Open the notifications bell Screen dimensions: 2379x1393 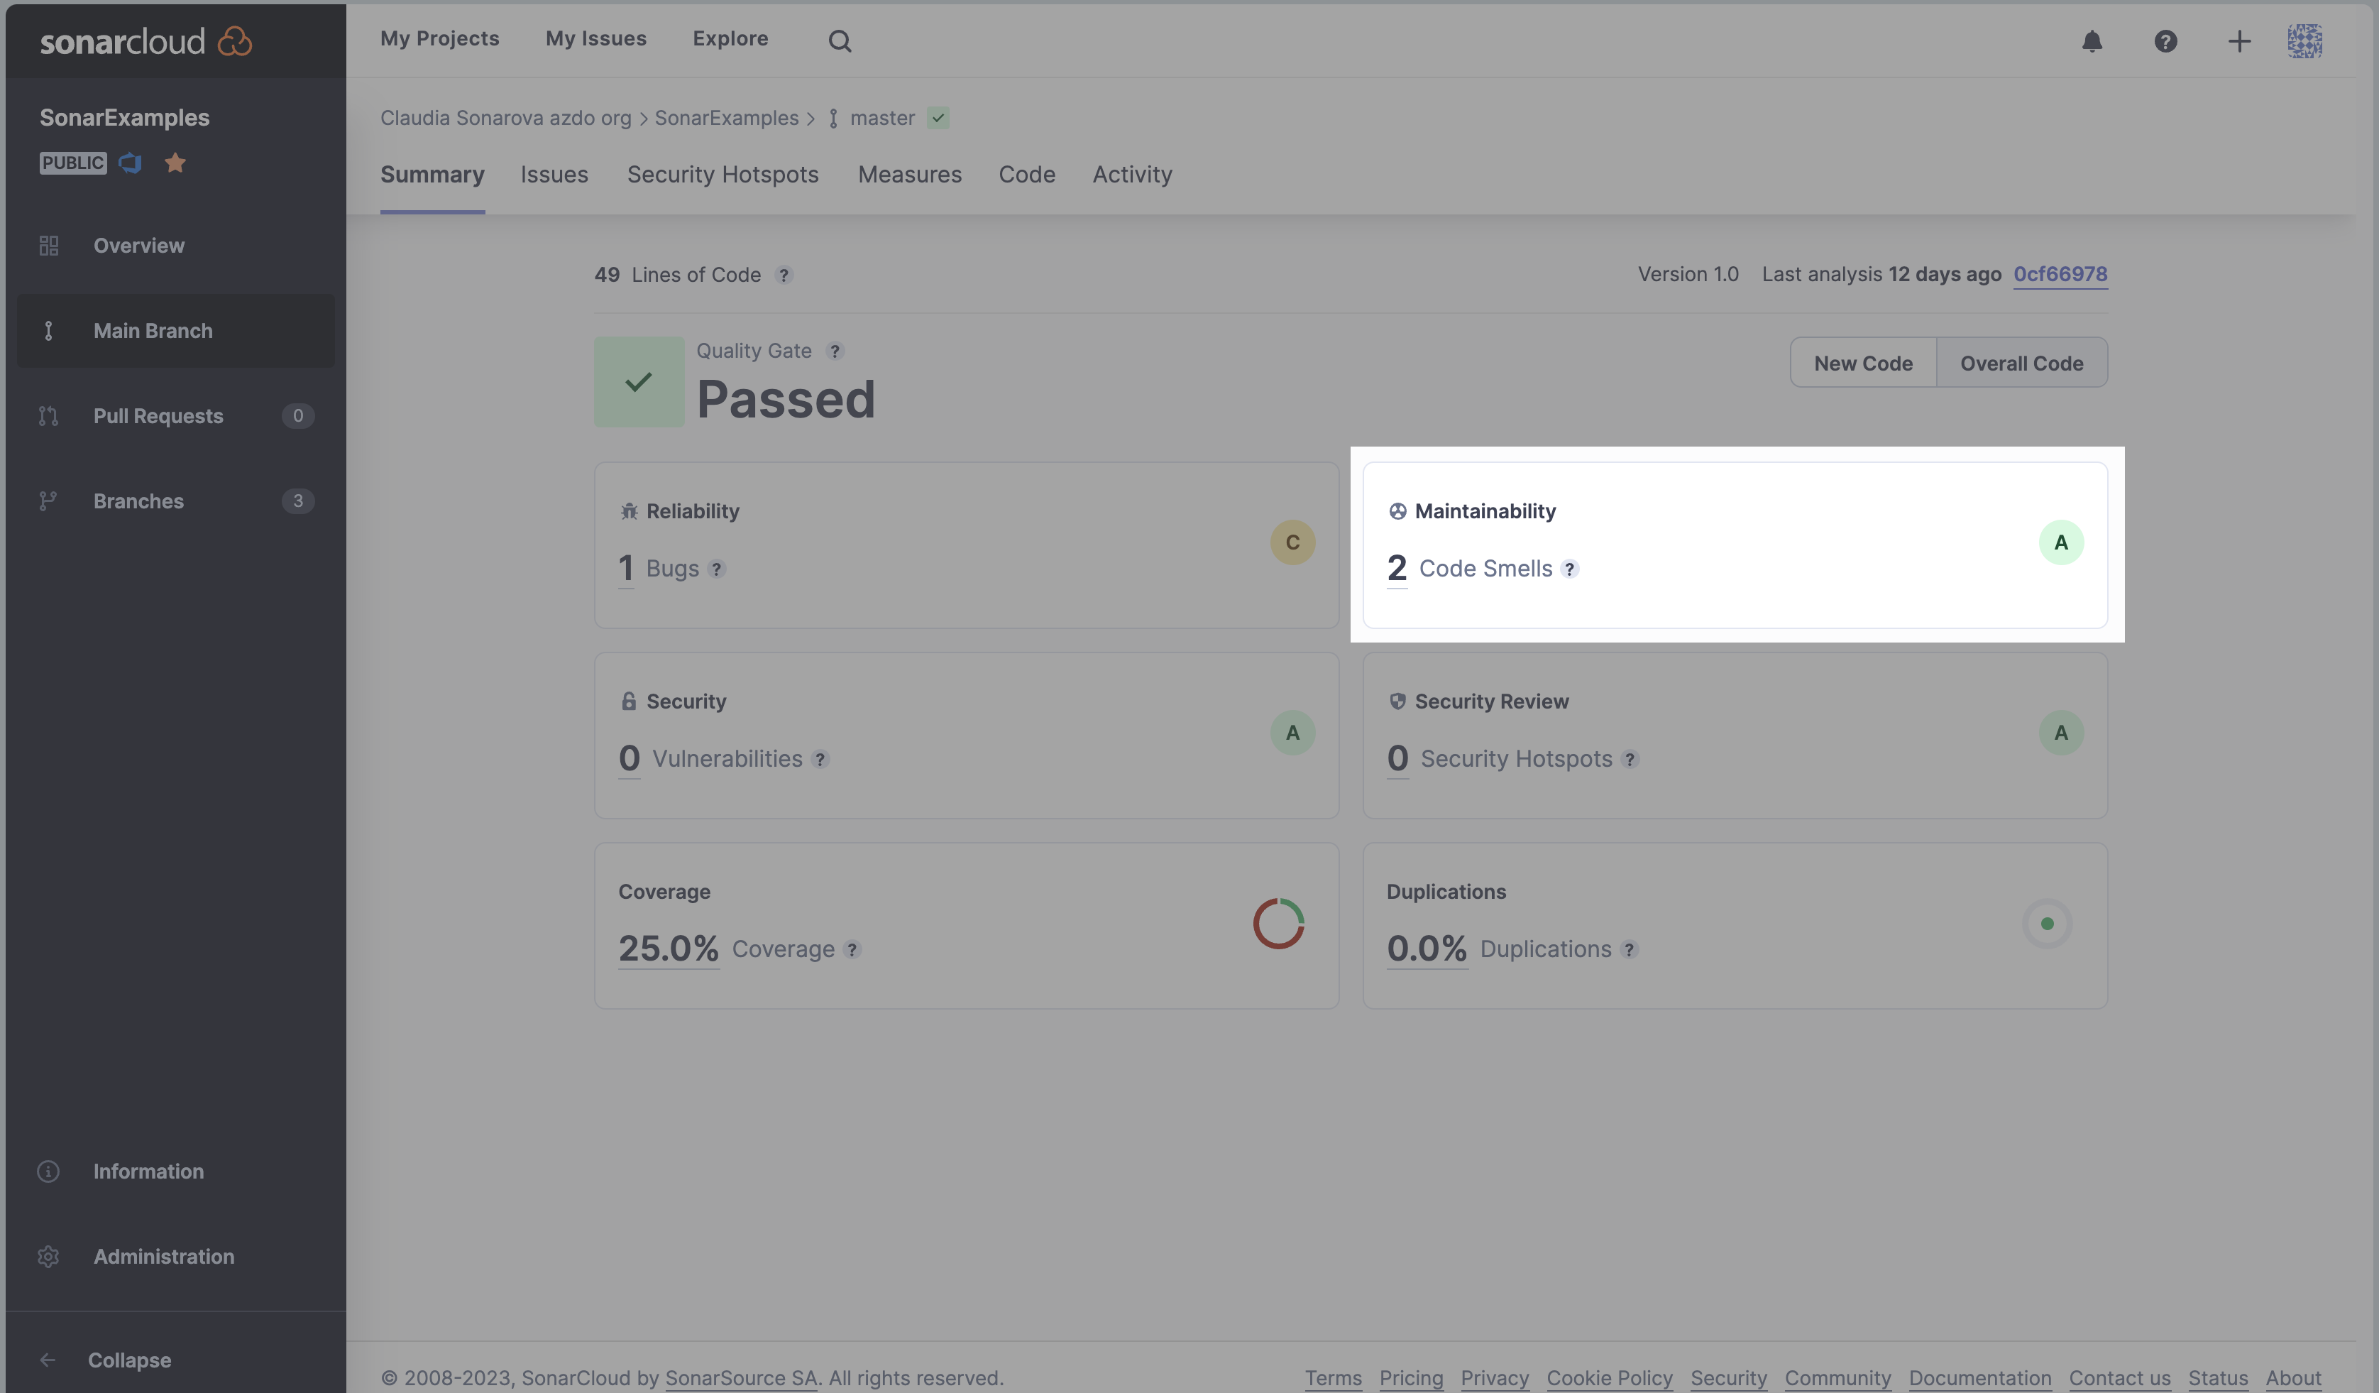click(2092, 40)
